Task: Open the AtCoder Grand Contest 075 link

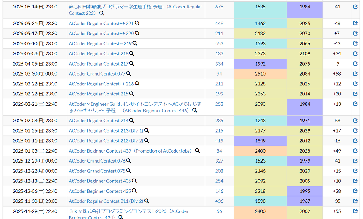Action: click(x=97, y=171)
